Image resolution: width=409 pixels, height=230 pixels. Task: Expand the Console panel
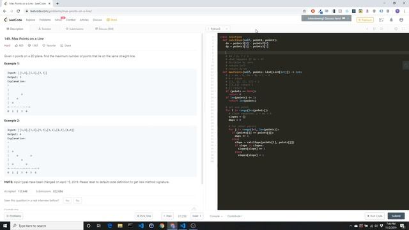click(x=216, y=216)
